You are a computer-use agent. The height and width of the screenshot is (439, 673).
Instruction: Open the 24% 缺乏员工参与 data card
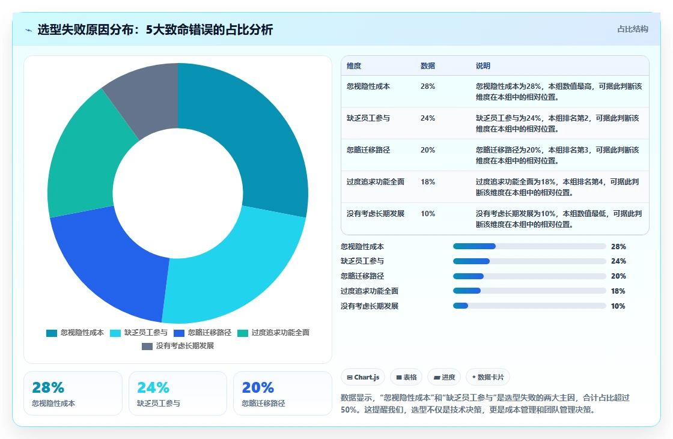[x=178, y=393]
